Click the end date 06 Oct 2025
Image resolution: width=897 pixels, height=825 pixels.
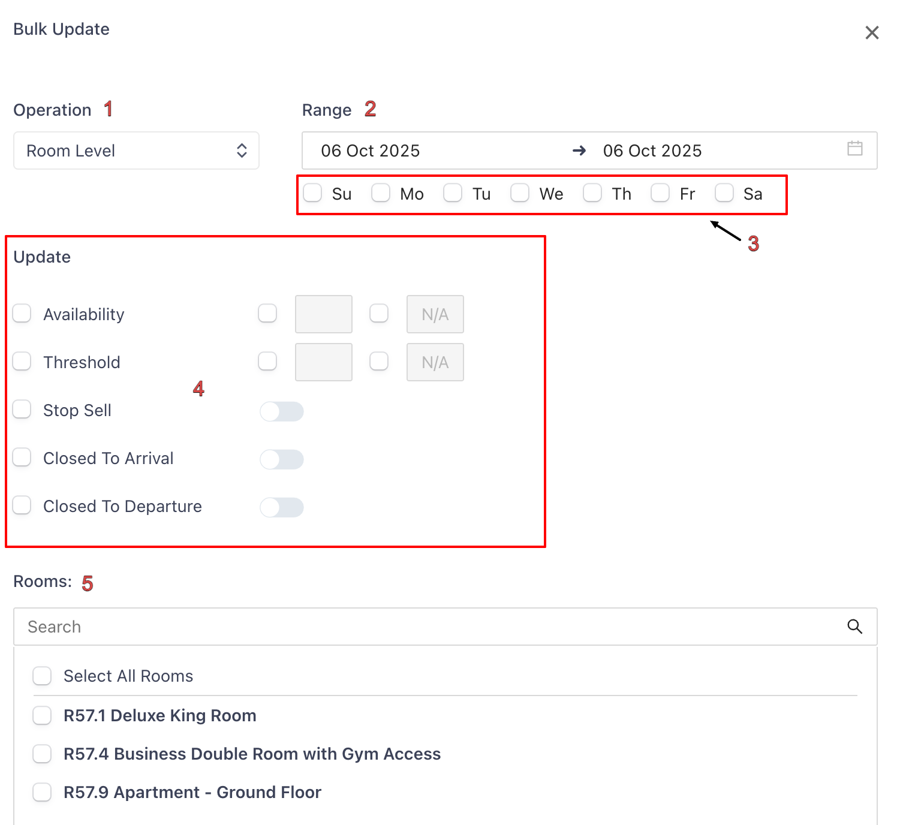[652, 150]
